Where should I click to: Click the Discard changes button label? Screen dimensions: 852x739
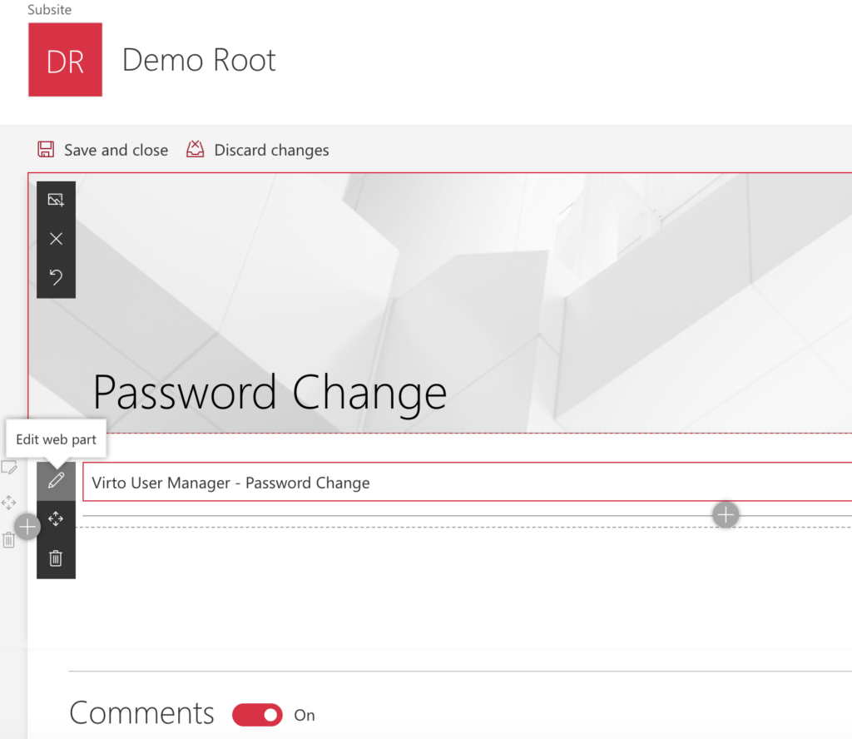point(271,151)
